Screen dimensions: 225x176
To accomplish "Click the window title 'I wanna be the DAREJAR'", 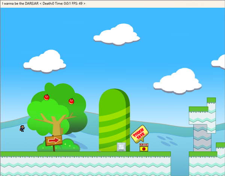I will tap(20, 4).
